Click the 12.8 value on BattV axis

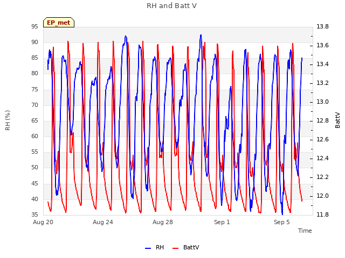click(322, 120)
